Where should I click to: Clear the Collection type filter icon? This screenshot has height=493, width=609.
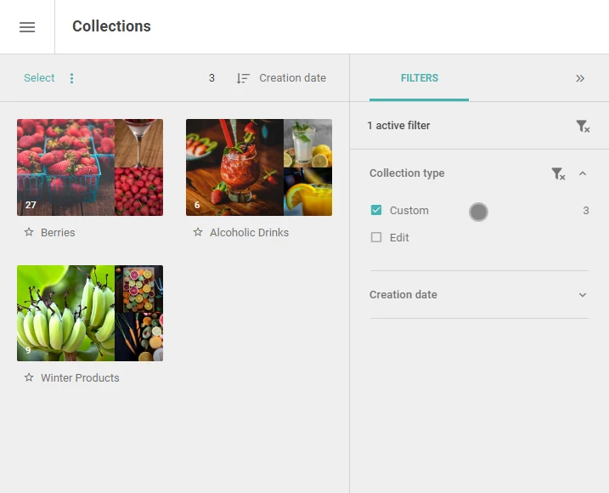coord(558,173)
